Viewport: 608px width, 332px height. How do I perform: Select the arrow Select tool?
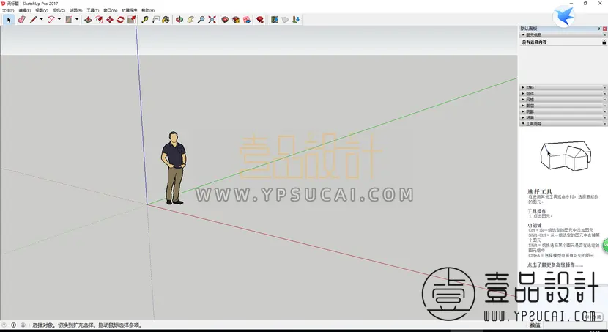coord(9,19)
